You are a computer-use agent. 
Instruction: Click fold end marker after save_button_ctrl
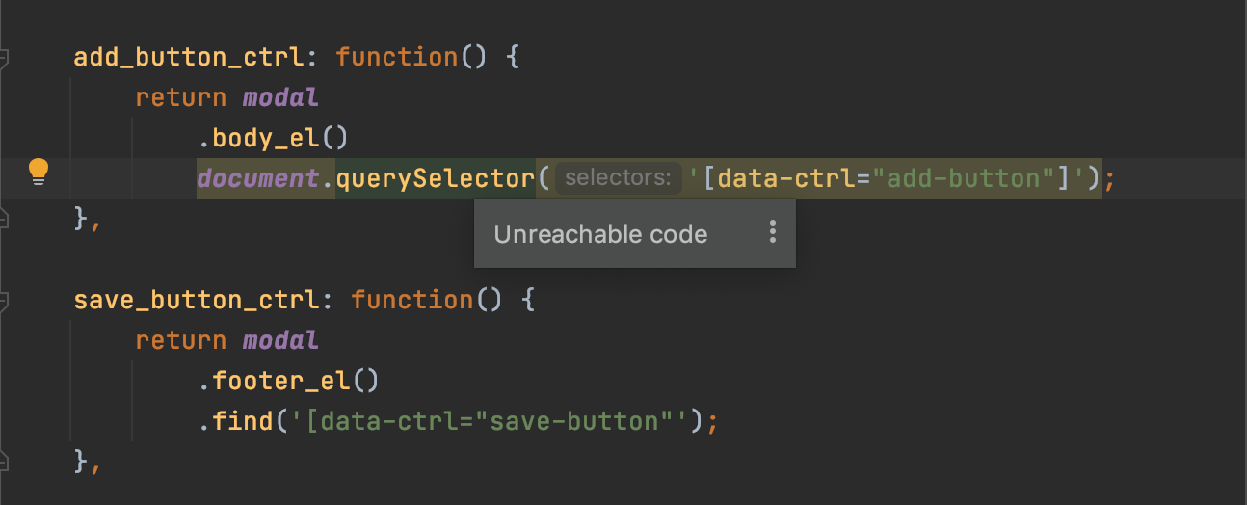pos(4,463)
